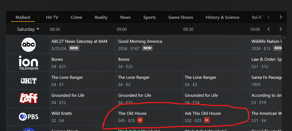The image size is (292, 131).
Task: Go to next category tabs arrow
Action: 281,17
